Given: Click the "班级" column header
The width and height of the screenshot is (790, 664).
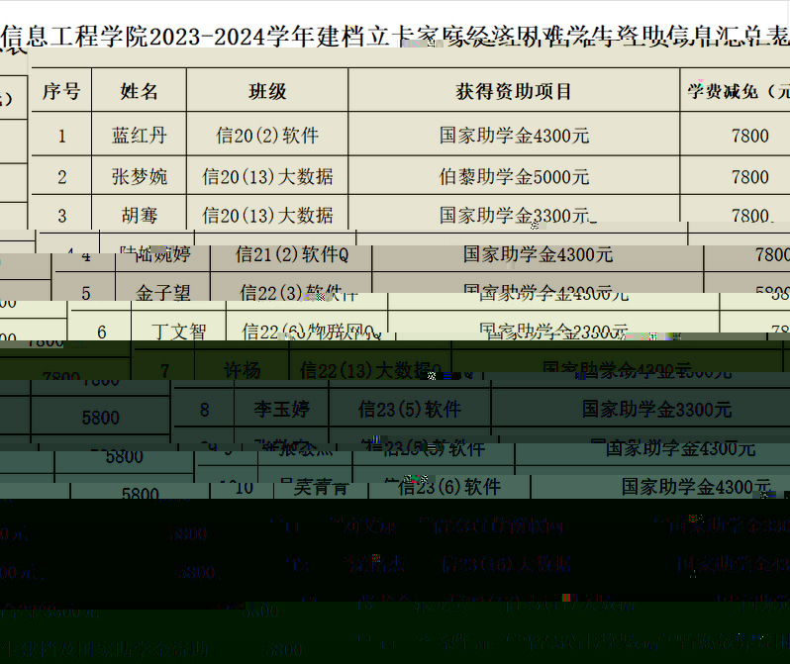Looking at the screenshot, I should (x=267, y=92).
